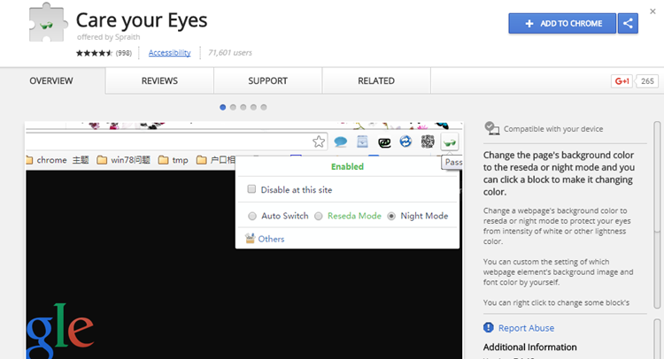This screenshot has width=664, height=359.
Task: Click the bookmark star icon in screenshot
Action: click(319, 141)
